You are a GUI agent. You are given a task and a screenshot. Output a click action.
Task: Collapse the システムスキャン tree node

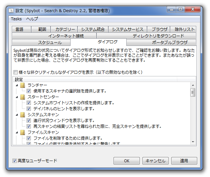click(x=17, y=115)
